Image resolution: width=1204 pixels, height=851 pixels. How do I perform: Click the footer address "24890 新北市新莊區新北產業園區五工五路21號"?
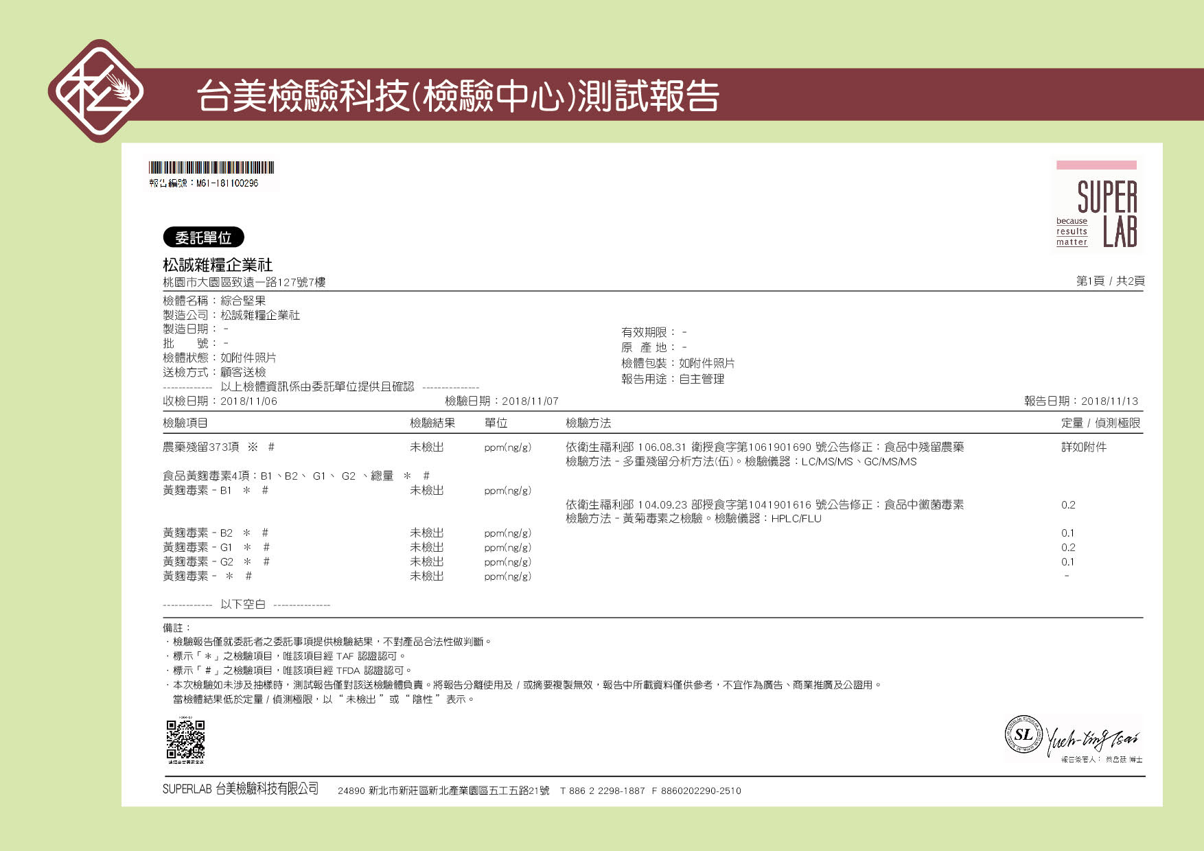[x=443, y=791]
